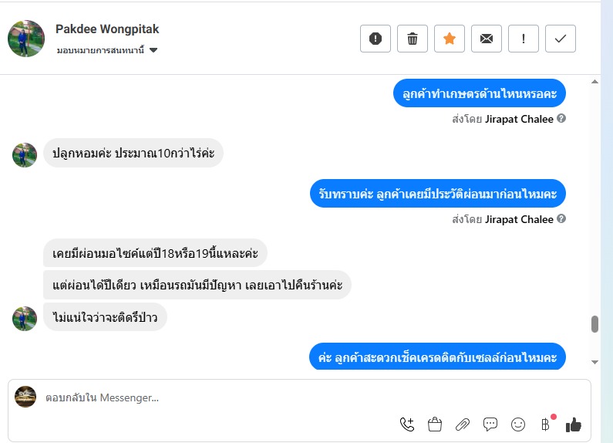Start a call with phone-plus icon
This screenshot has width=613, height=443.
point(407,424)
